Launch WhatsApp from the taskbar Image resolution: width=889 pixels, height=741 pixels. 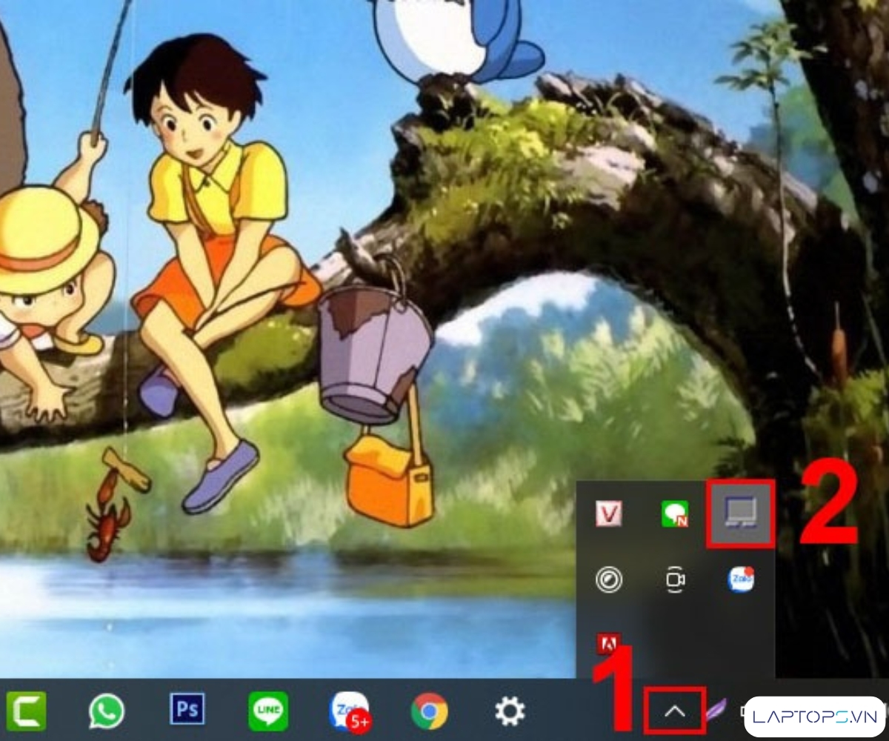(107, 711)
